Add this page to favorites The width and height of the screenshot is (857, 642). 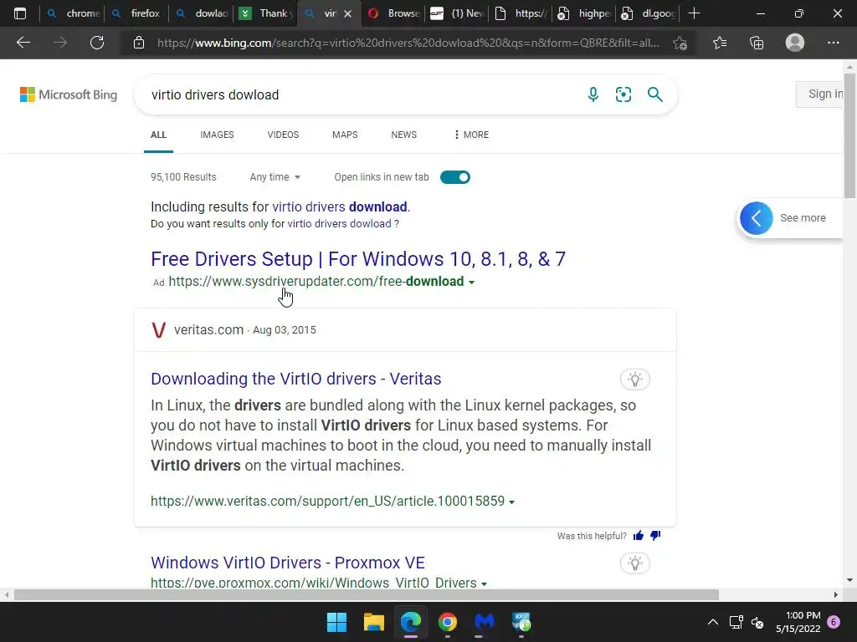click(680, 43)
